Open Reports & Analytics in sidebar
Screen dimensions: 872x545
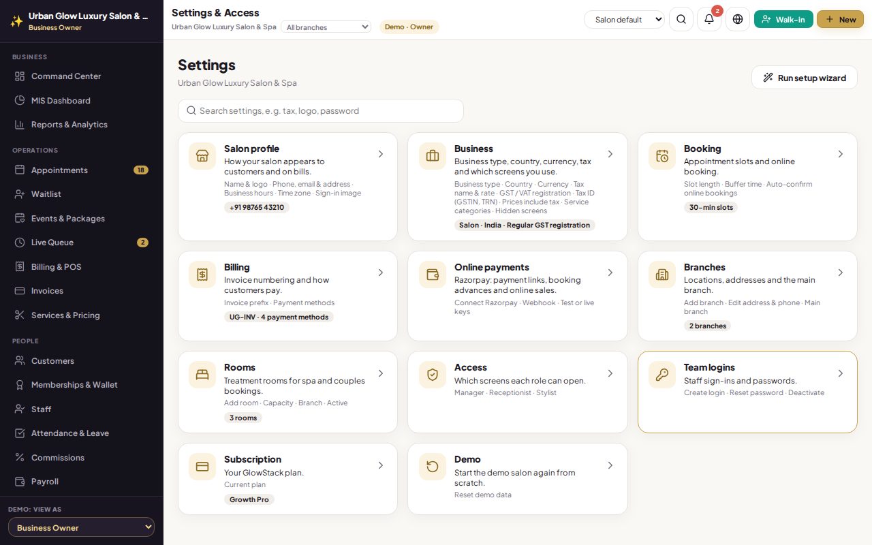coord(82,125)
